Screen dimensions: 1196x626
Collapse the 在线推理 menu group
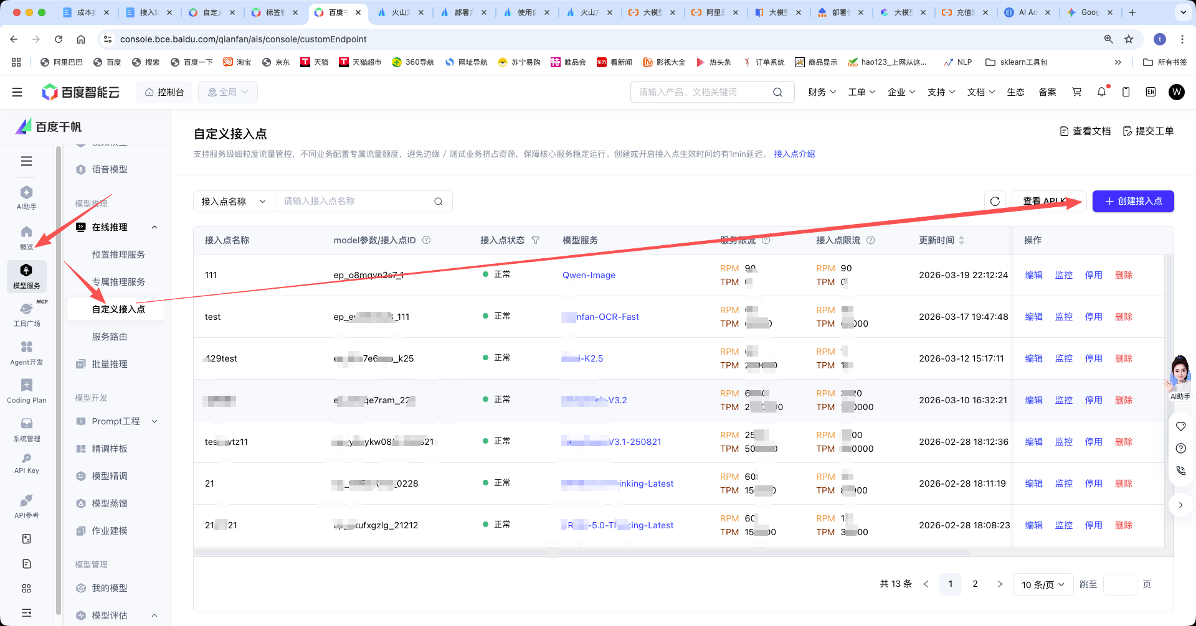click(x=154, y=227)
